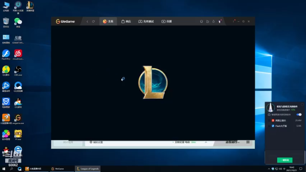Switch to 主页 home tab in WeGame
This screenshot has height=172, width=306.
point(108,21)
